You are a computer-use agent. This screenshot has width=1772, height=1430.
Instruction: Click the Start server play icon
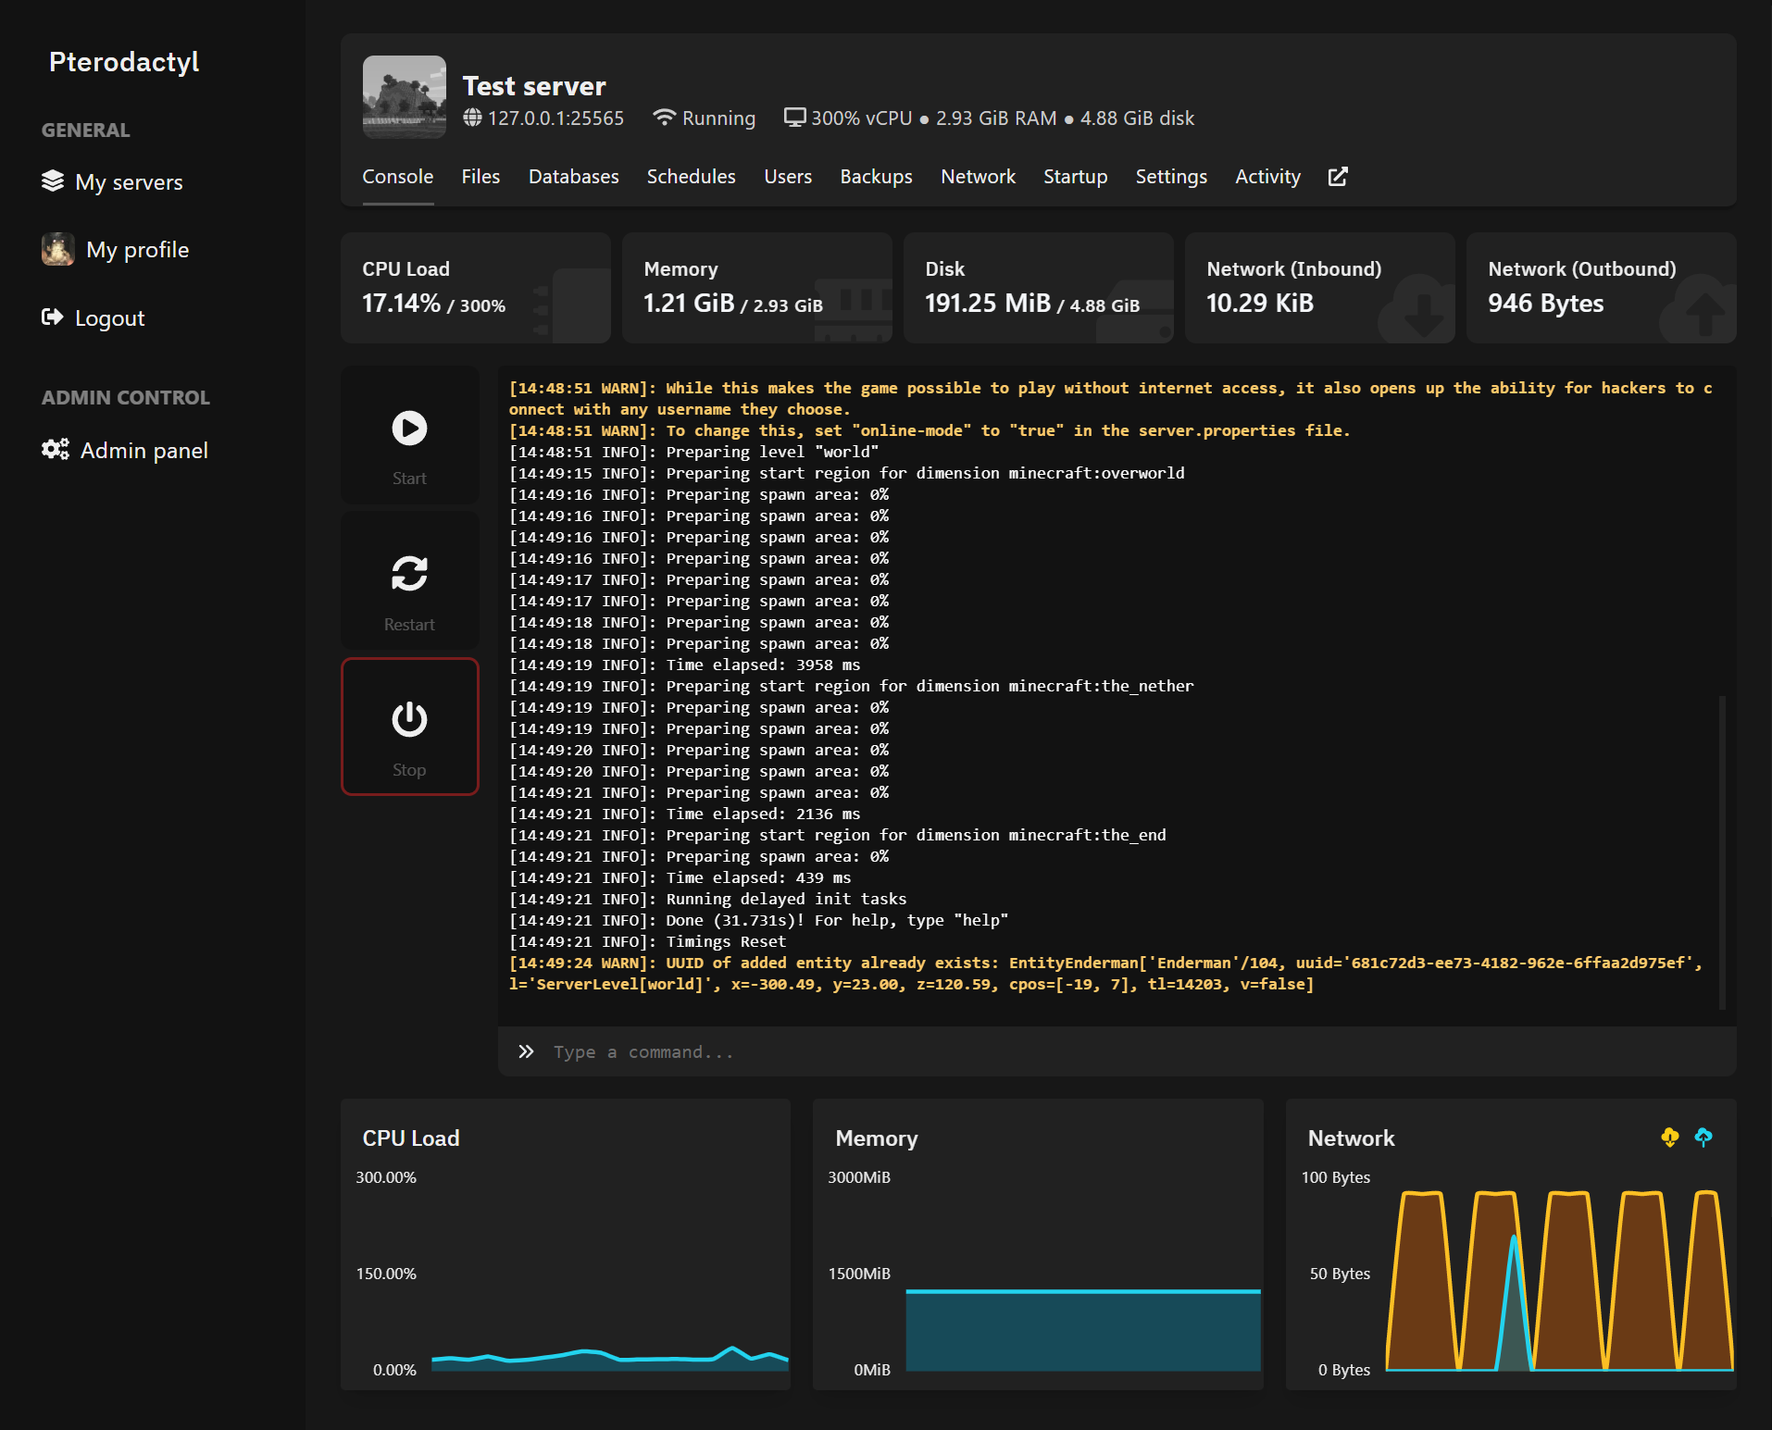click(x=409, y=429)
